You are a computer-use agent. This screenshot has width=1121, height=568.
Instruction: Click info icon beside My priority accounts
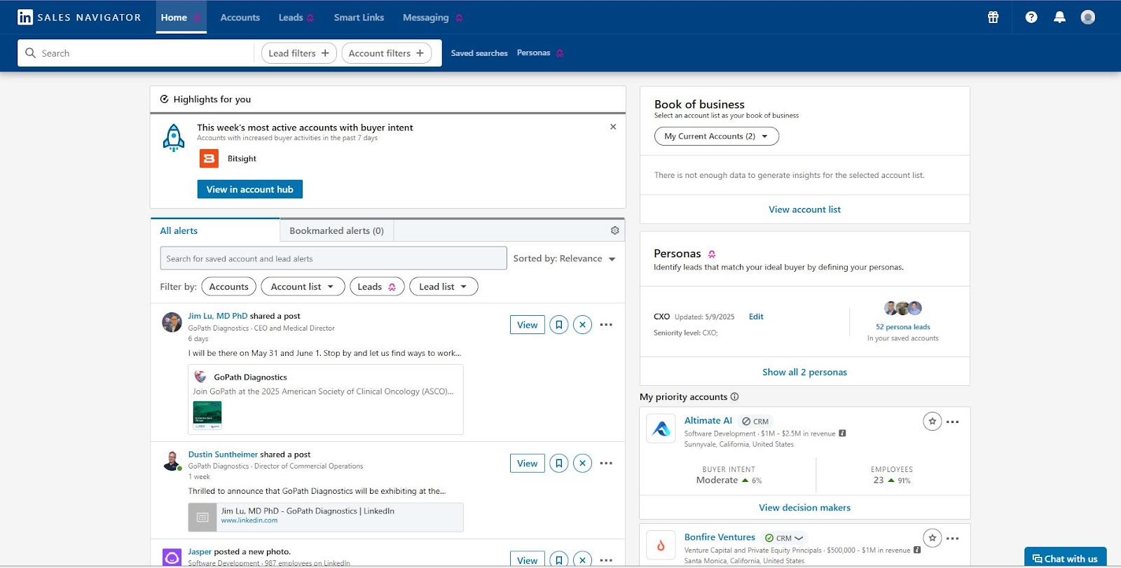(x=734, y=396)
